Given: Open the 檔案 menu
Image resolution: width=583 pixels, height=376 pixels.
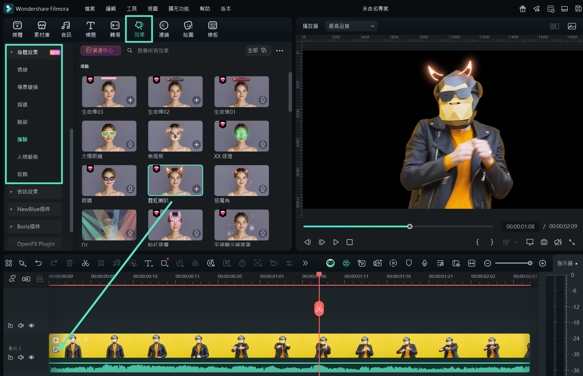Looking at the screenshot, I should tap(90, 9).
